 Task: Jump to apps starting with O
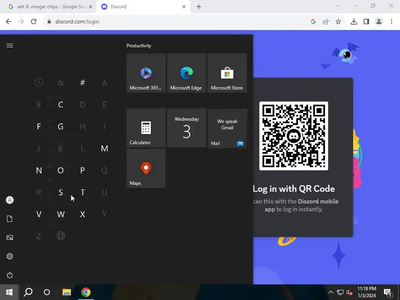pyautogui.click(x=61, y=170)
